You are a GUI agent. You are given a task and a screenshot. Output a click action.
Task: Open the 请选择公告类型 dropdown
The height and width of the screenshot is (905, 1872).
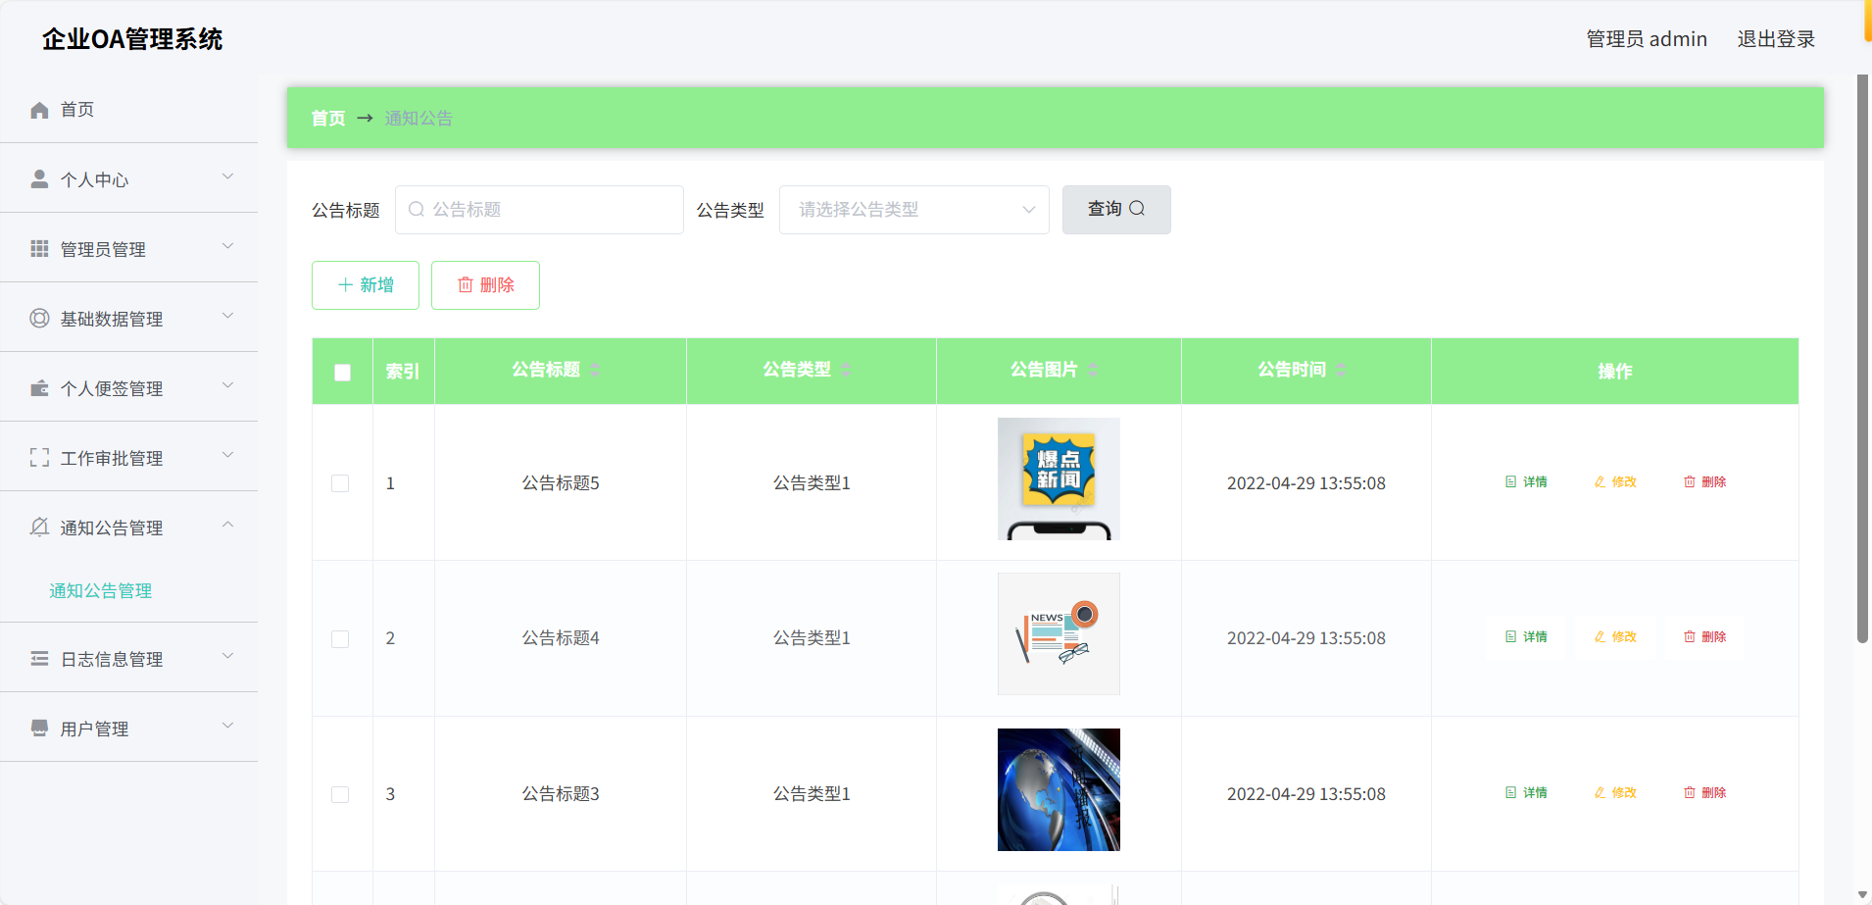913,210
